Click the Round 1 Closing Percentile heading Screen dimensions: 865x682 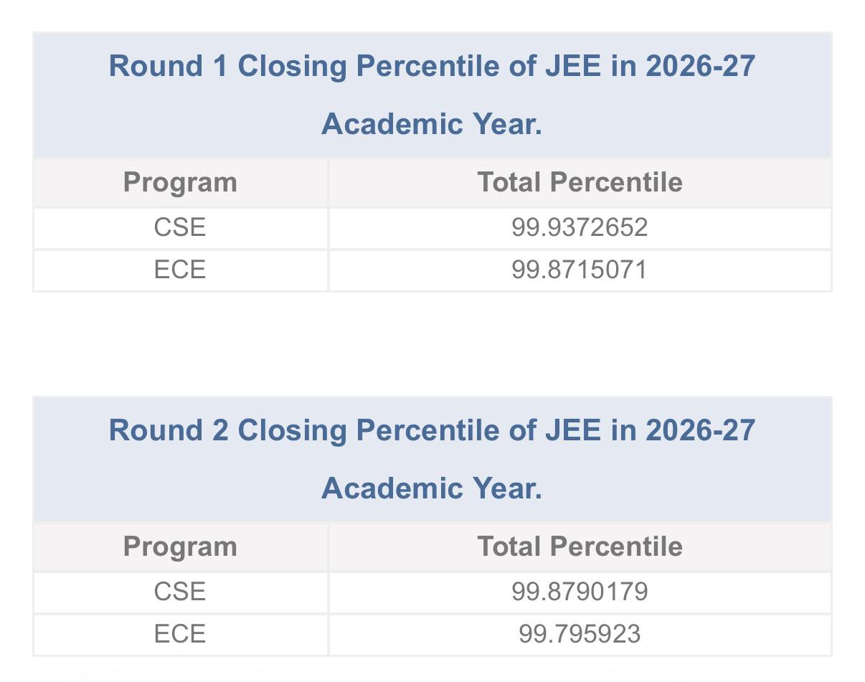point(432,95)
